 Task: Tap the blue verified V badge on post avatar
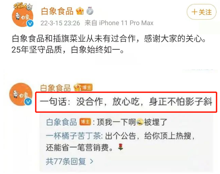click(30, 23)
